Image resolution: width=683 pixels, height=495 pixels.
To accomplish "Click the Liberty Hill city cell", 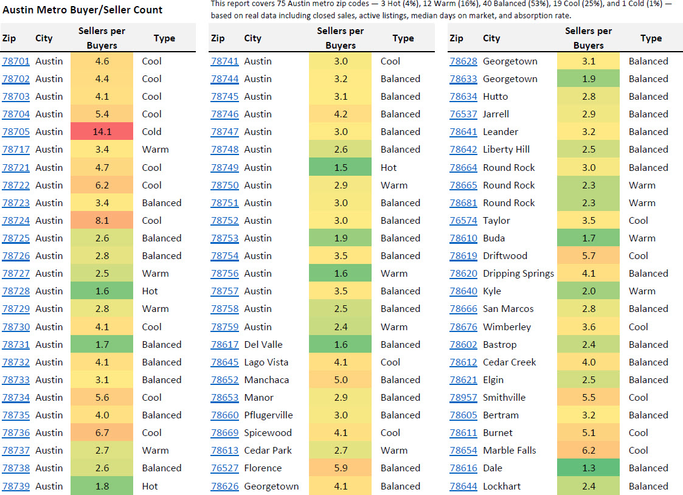I will [506, 150].
